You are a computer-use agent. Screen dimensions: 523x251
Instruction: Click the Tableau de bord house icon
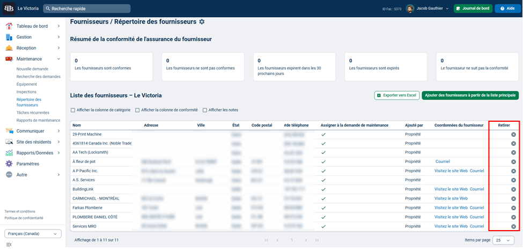point(9,26)
